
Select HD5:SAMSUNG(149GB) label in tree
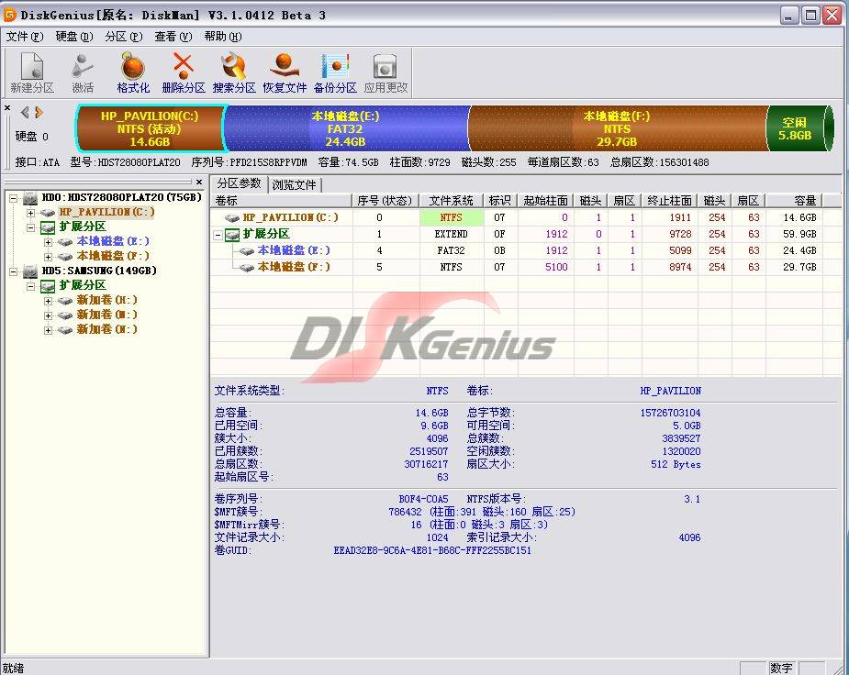click(x=99, y=271)
